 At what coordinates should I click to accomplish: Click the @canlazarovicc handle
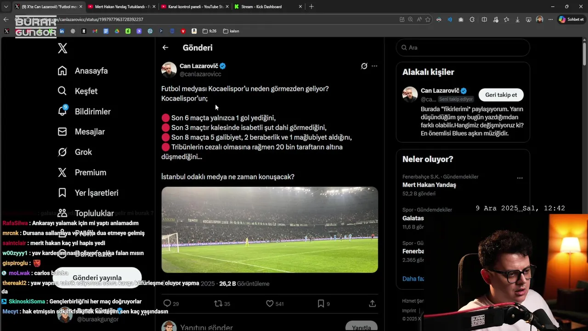(200, 74)
